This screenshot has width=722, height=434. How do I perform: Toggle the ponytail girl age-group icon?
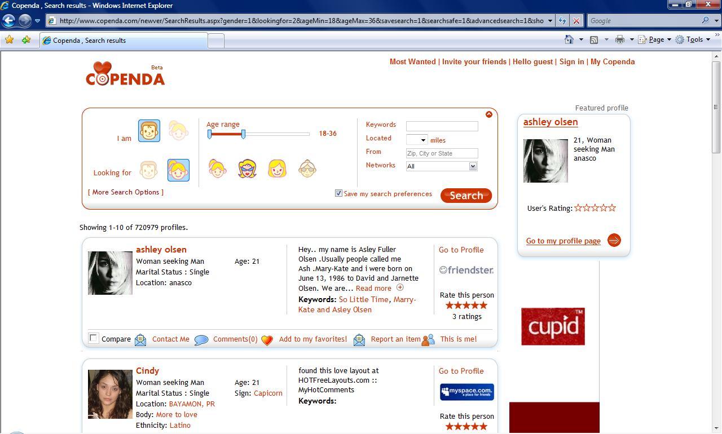click(x=217, y=169)
